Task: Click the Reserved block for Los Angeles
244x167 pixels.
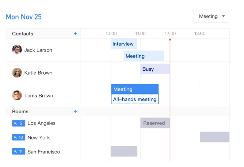Action: pos(155,123)
